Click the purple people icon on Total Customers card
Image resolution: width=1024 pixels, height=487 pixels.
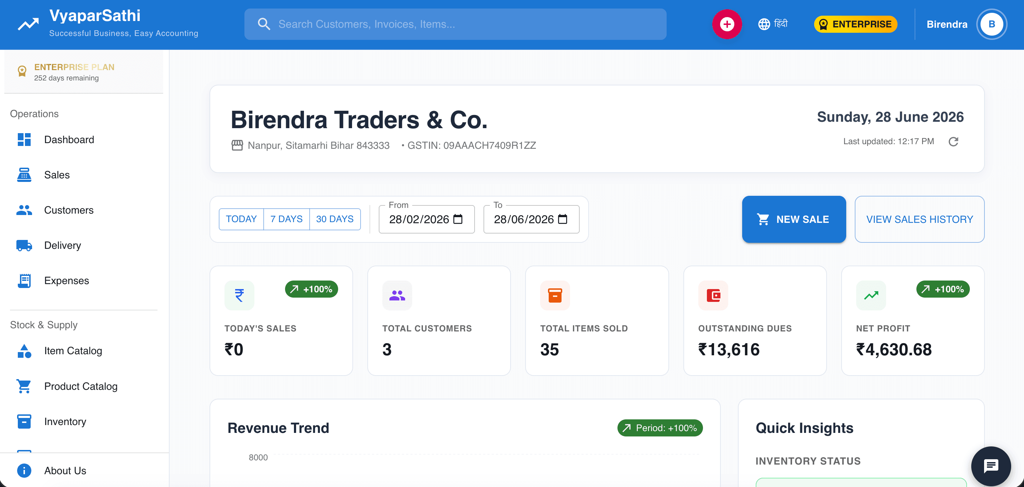tap(397, 295)
